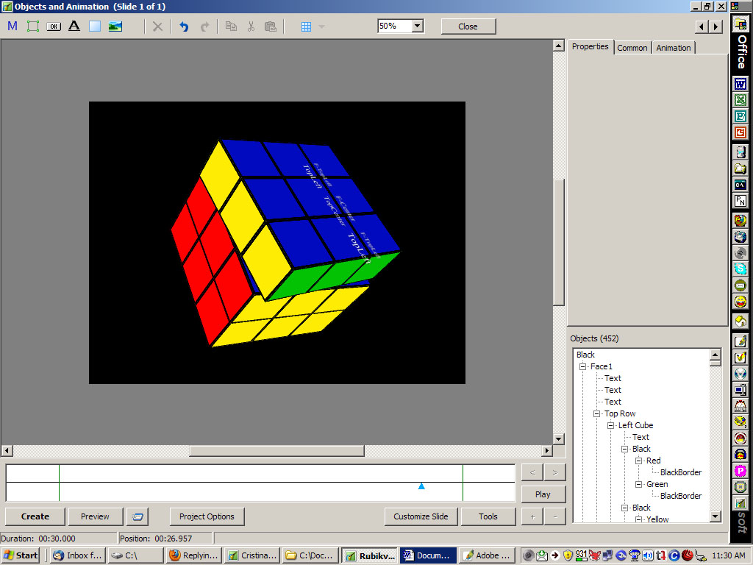The width and height of the screenshot is (753, 565).
Task: Click the Windows Start button
Action: pos(21,555)
